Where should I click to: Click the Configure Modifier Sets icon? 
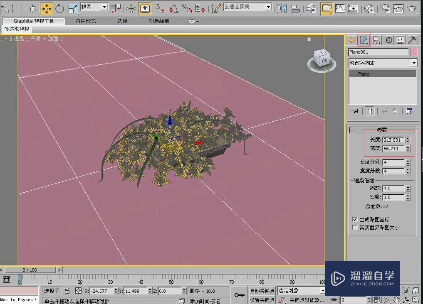pyautogui.click(x=410, y=111)
